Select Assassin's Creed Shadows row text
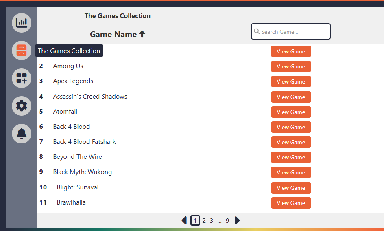The height and width of the screenshot is (231, 384). (x=90, y=97)
